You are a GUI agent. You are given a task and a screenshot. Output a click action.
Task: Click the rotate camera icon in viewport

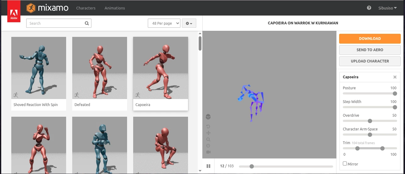tap(208, 126)
